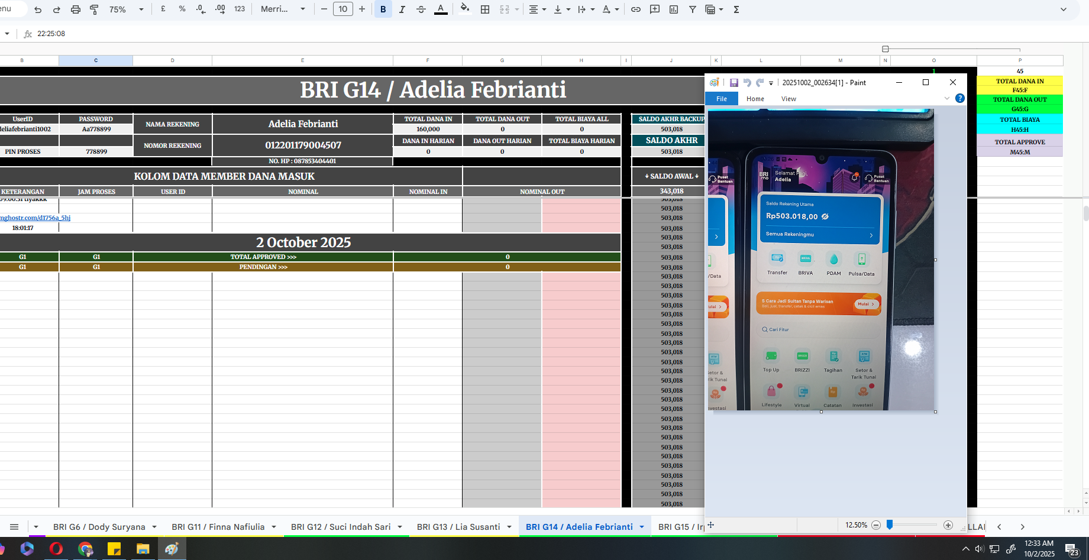Select column C header
Viewport: 1089px width, 560px height.
tap(96, 60)
